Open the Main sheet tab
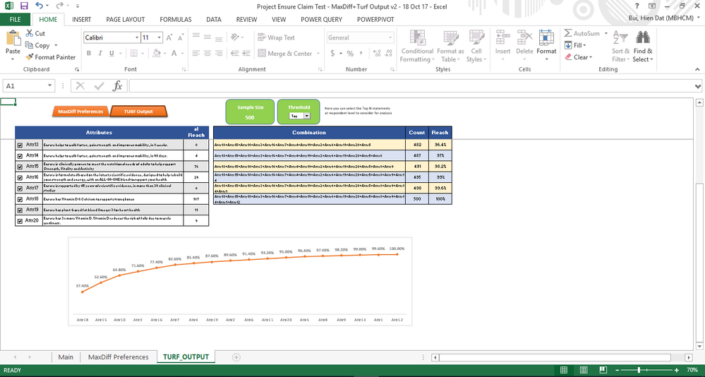This screenshot has height=377, width=705. point(66,357)
